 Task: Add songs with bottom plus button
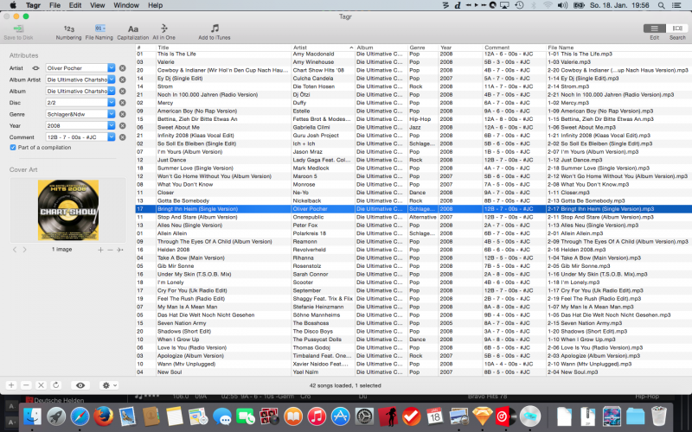(11, 385)
